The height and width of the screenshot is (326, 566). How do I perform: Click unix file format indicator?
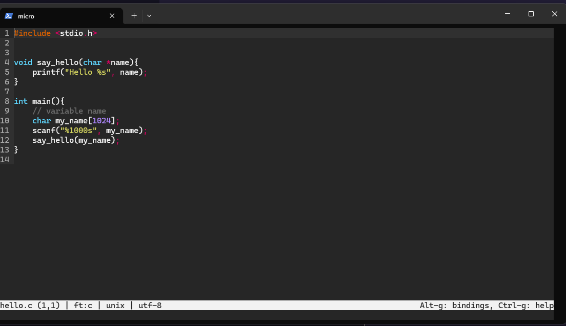[115, 306]
